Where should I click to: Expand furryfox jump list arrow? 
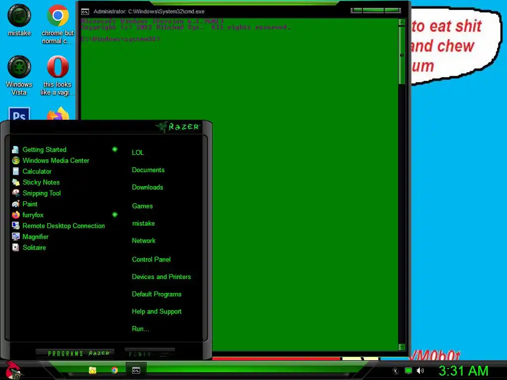pyautogui.click(x=115, y=215)
